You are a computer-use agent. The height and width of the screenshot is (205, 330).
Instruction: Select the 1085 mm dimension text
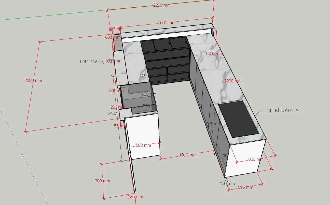(134, 197)
